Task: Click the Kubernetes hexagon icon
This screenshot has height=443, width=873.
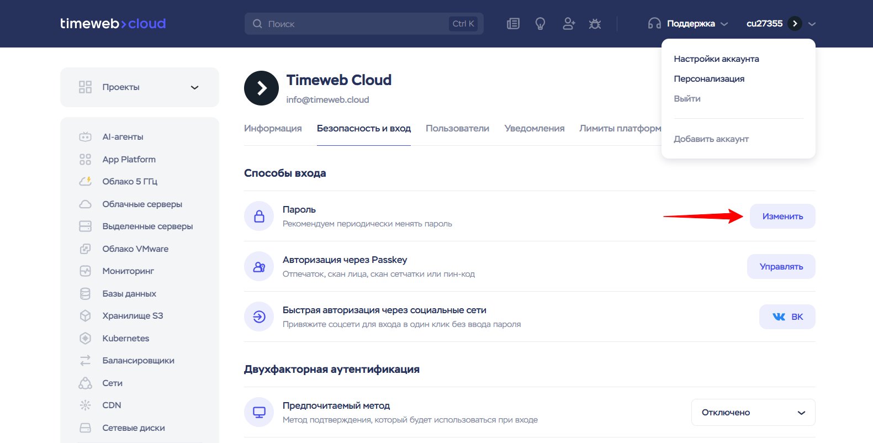Action: [x=85, y=338]
